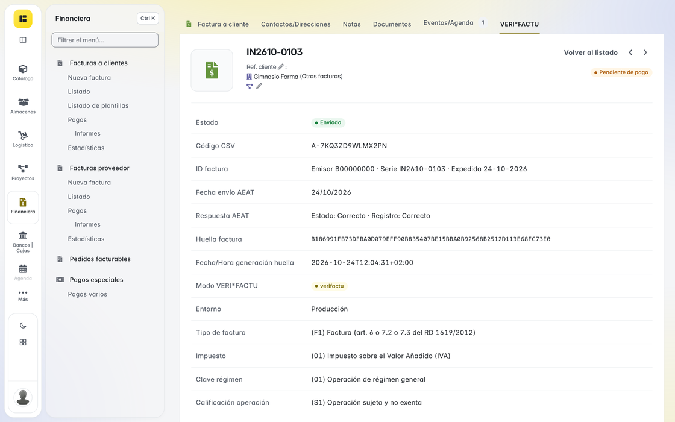Click the project link icon under Gimnasio Forma
The image size is (675, 422).
(x=250, y=86)
